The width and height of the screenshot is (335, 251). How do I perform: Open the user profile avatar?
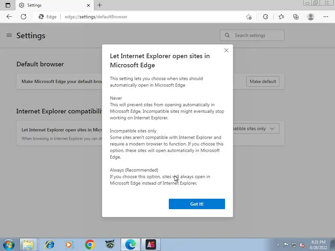point(311,17)
